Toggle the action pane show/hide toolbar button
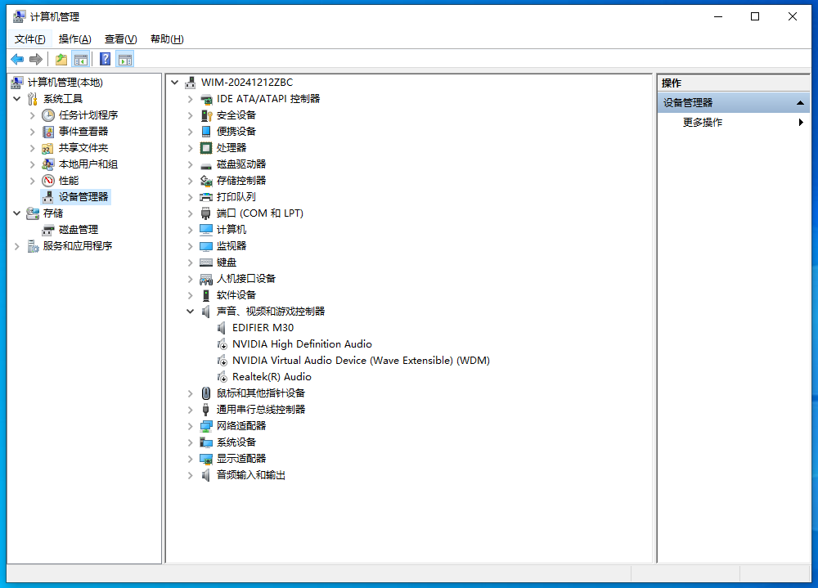This screenshot has height=588, width=818. [x=124, y=59]
